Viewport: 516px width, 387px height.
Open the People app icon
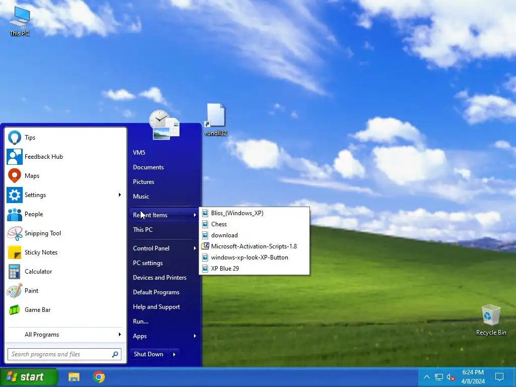15,214
